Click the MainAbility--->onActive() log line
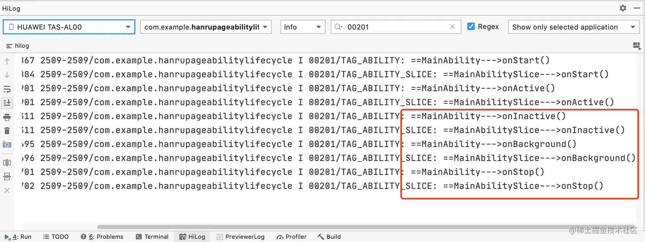 point(288,89)
